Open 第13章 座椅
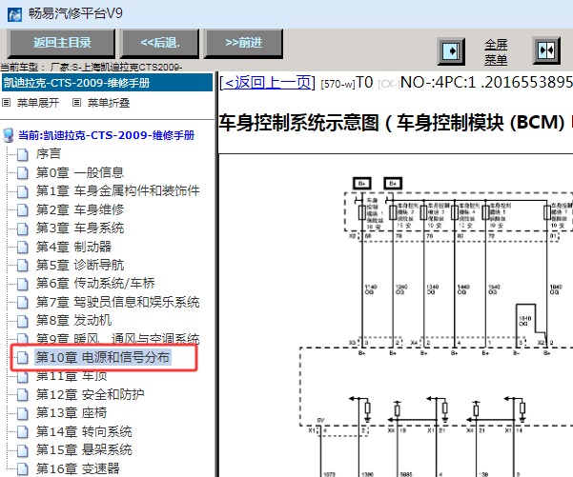This screenshot has height=477, width=573. (72, 413)
